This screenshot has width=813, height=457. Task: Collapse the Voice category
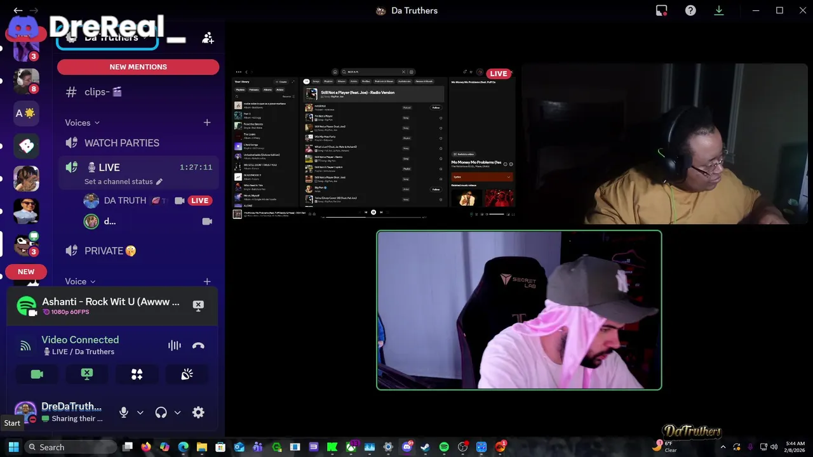tap(80, 281)
